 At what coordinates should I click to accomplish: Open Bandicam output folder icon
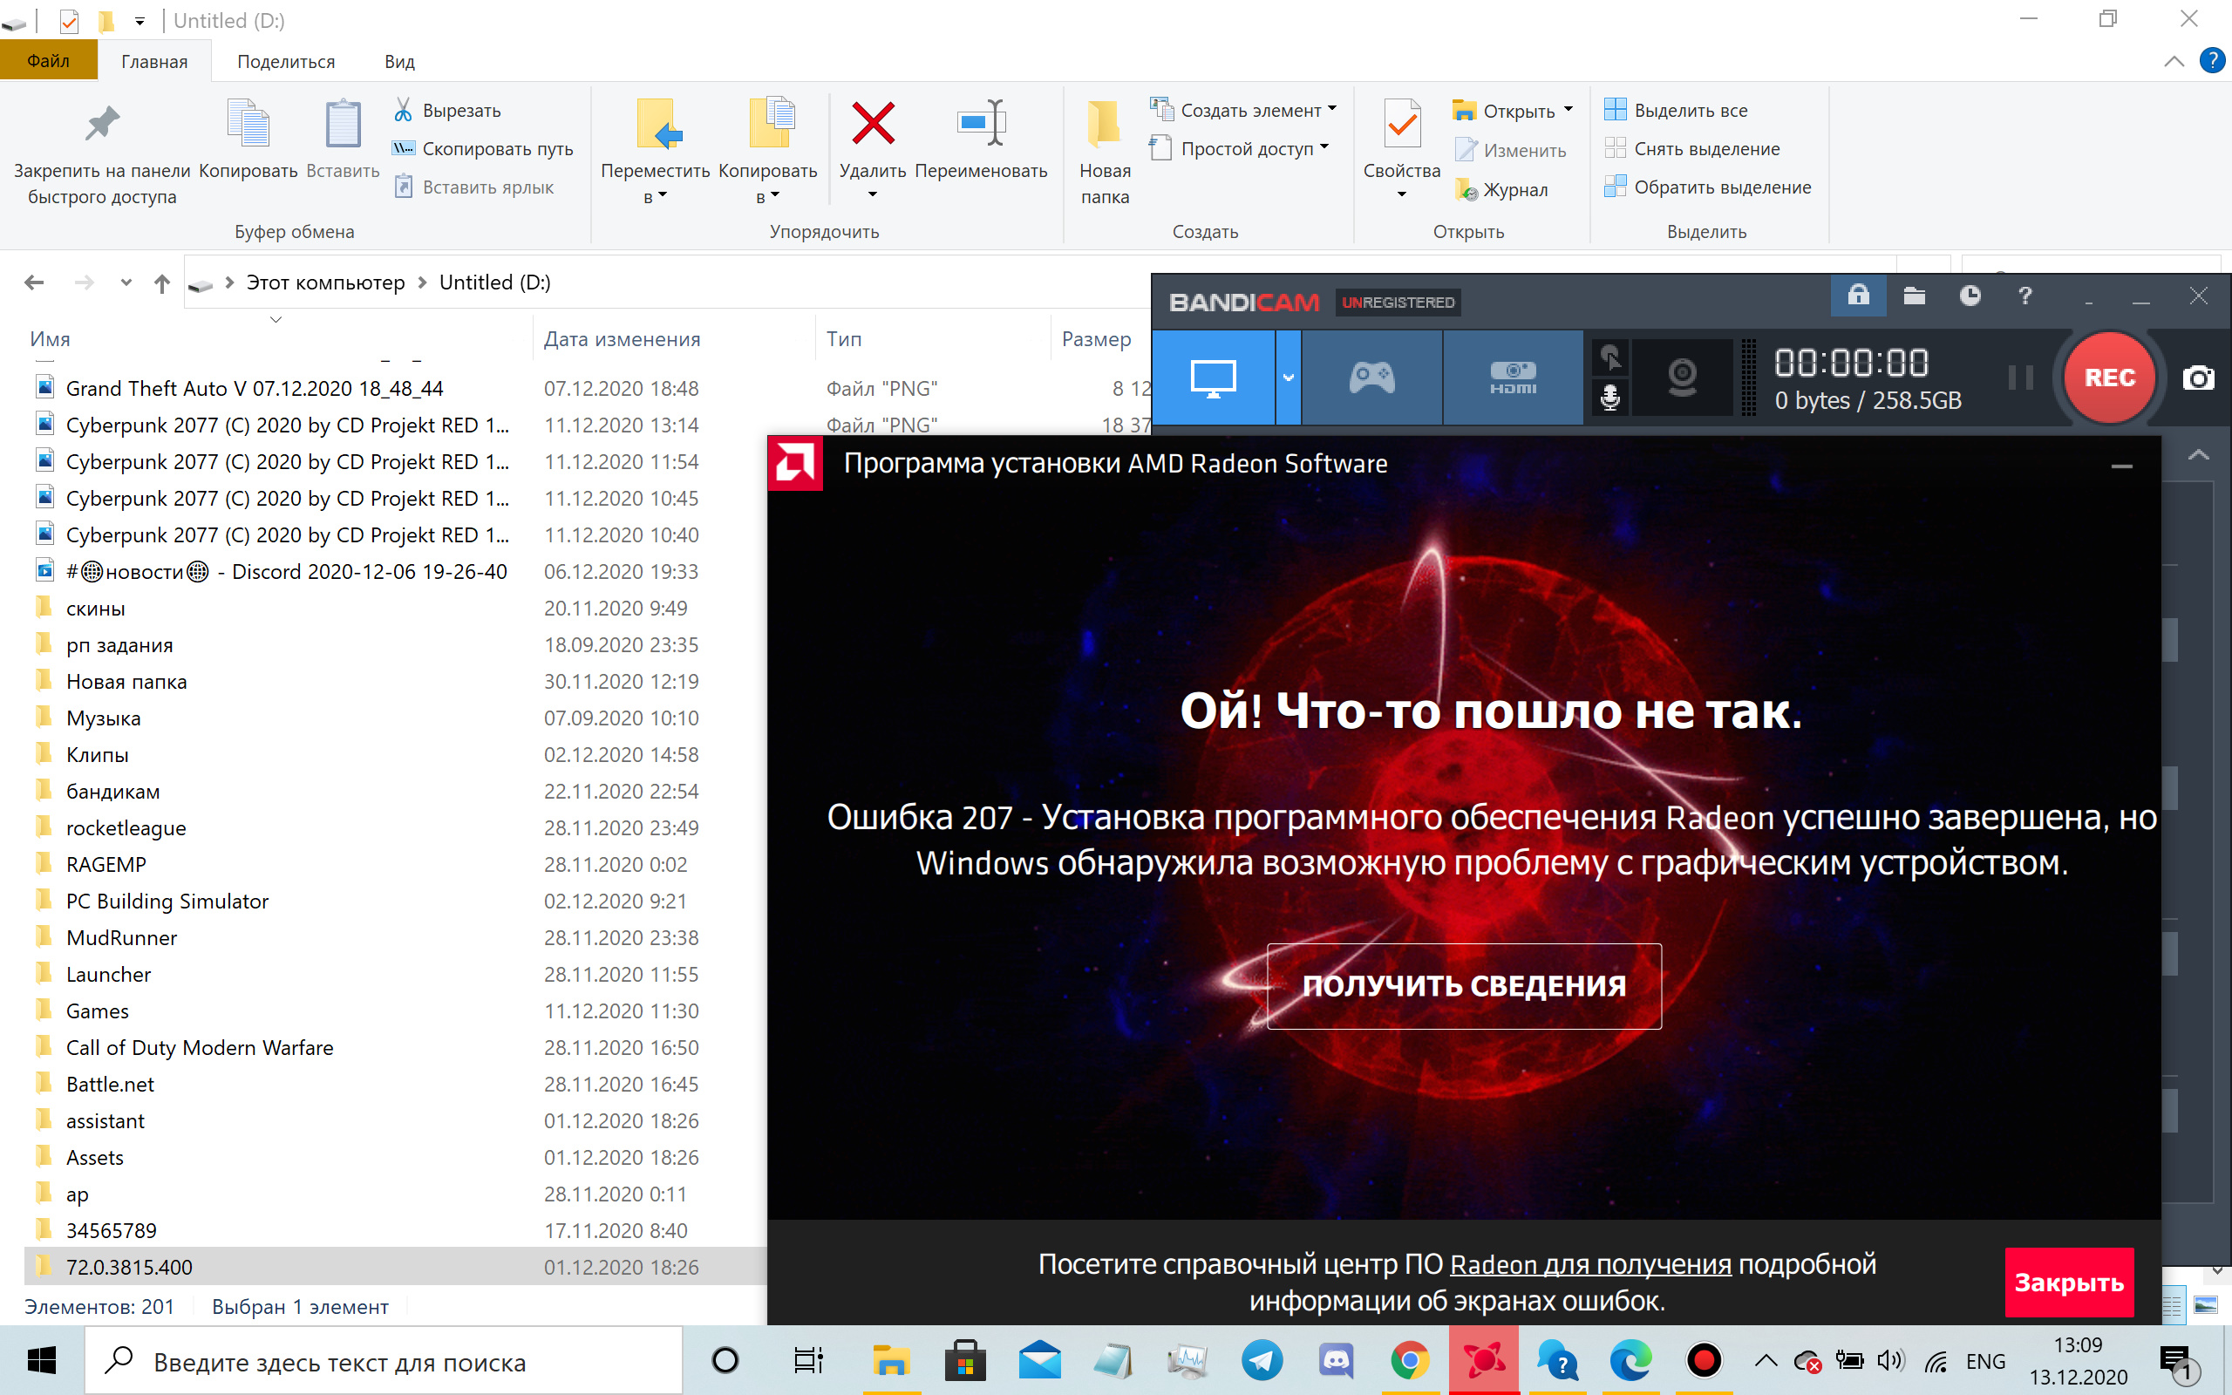(x=1914, y=296)
